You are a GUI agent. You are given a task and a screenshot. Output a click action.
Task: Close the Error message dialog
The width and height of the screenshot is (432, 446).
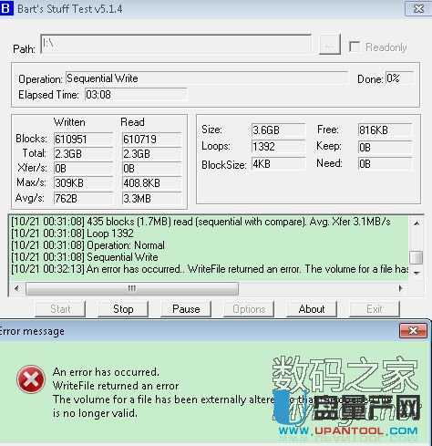point(413,330)
